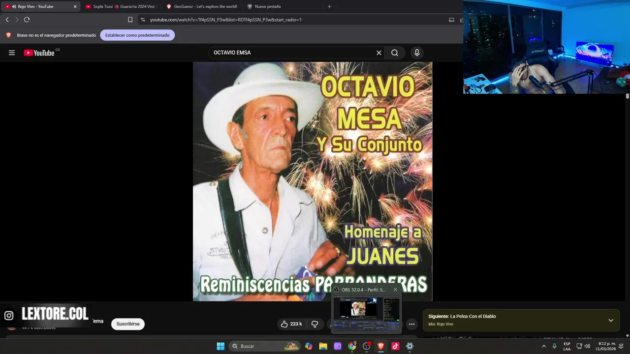Image resolution: width=630 pixels, height=354 pixels.
Task: Click the page vertical scrollbar
Action: (627, 96)
